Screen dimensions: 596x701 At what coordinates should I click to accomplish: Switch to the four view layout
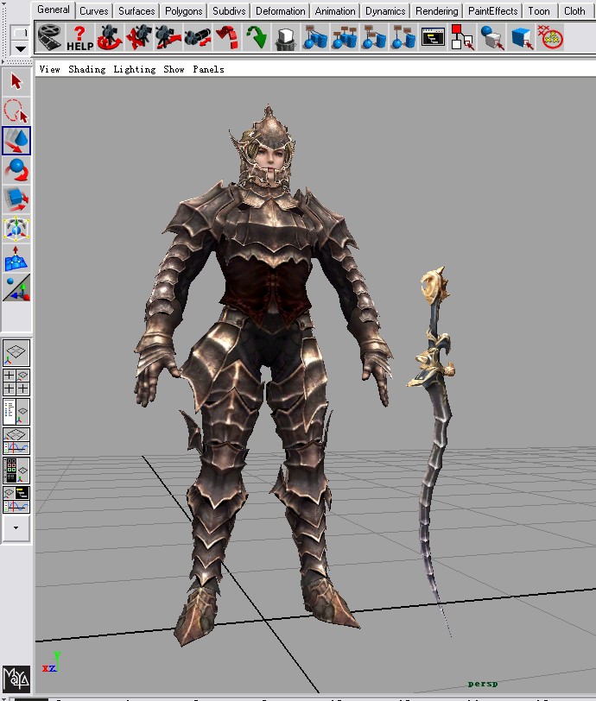pyautogui.click(x=16, y=382)
